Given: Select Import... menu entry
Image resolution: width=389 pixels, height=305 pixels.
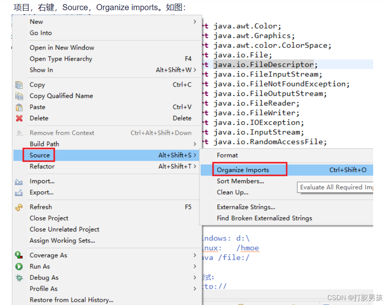Looking at the screenshot, I should [x=107, y=182].
